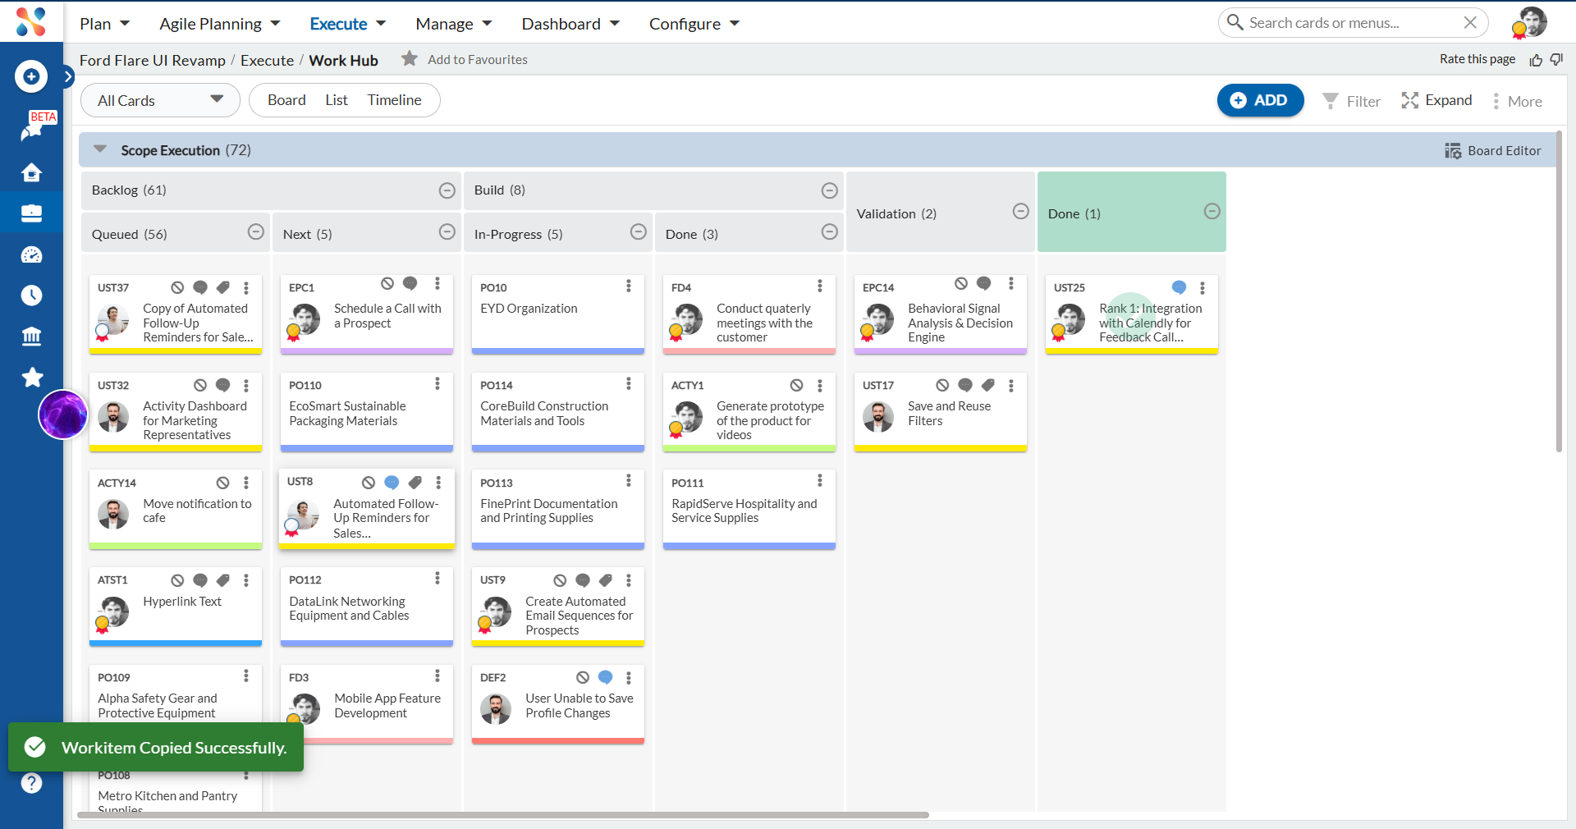The width and height of the screenshot is (1576, 829).
Task: Open the Manage dropdown menu
Action: click(453, 24)
